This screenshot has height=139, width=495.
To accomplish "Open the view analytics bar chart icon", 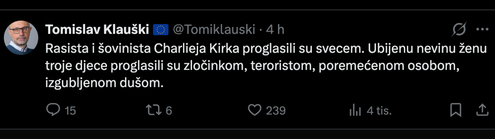I will click(355, 110).
